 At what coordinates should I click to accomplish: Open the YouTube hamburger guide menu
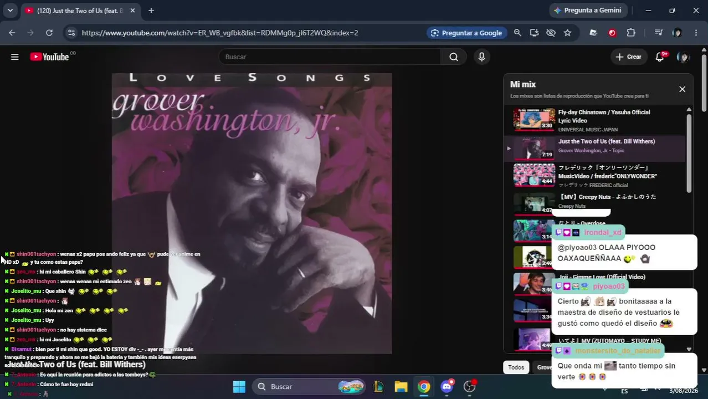click(15, 57)
